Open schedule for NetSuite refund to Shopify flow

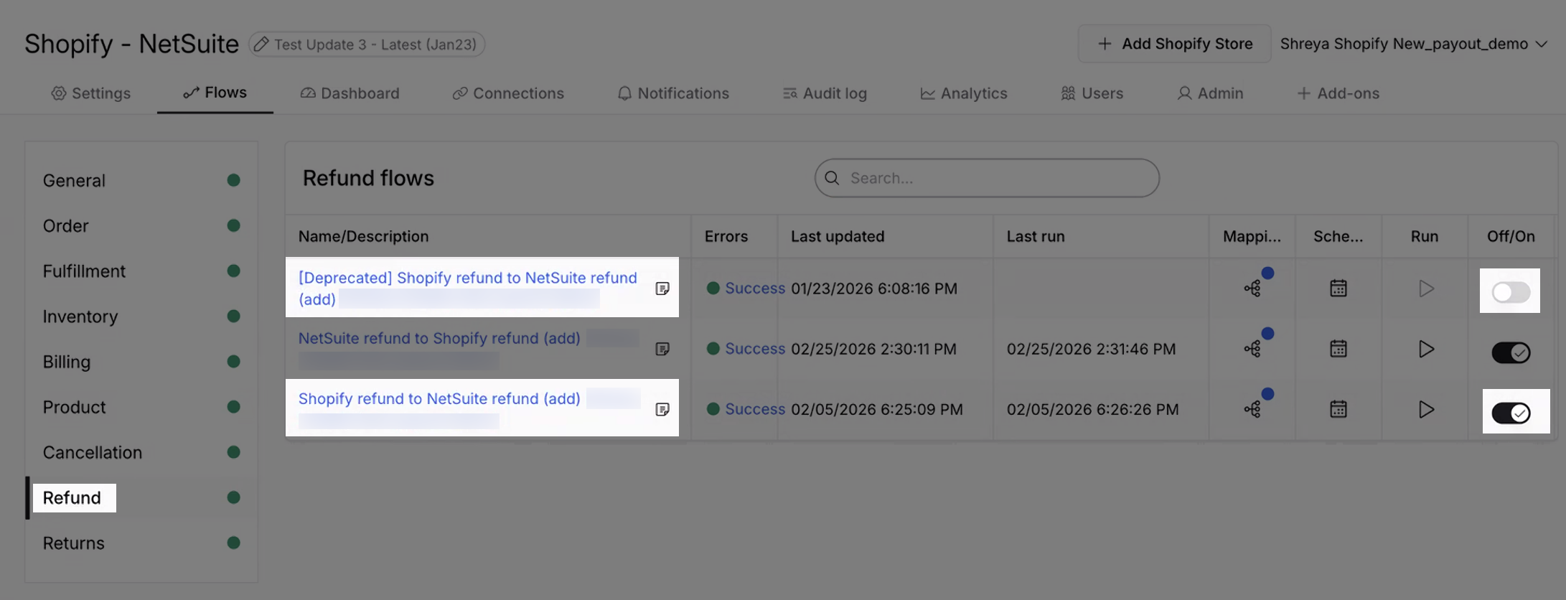(x=1338, y=349)
